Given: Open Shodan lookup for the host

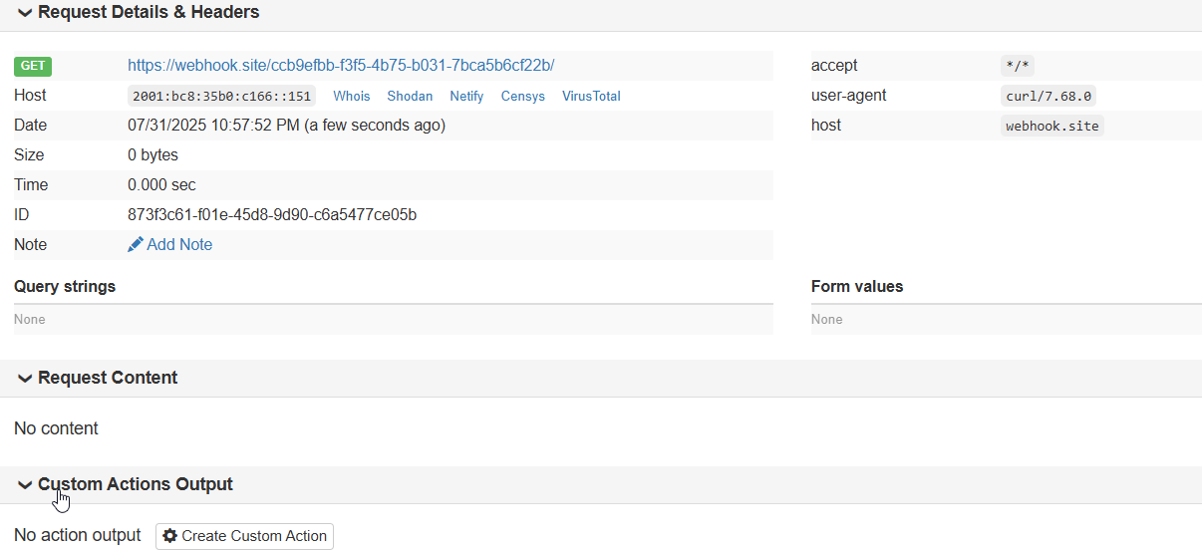Looking at the screenshot, I should point(410,97).
